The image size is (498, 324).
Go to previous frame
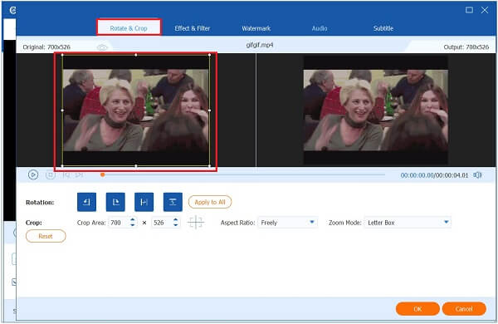(66, 174)
